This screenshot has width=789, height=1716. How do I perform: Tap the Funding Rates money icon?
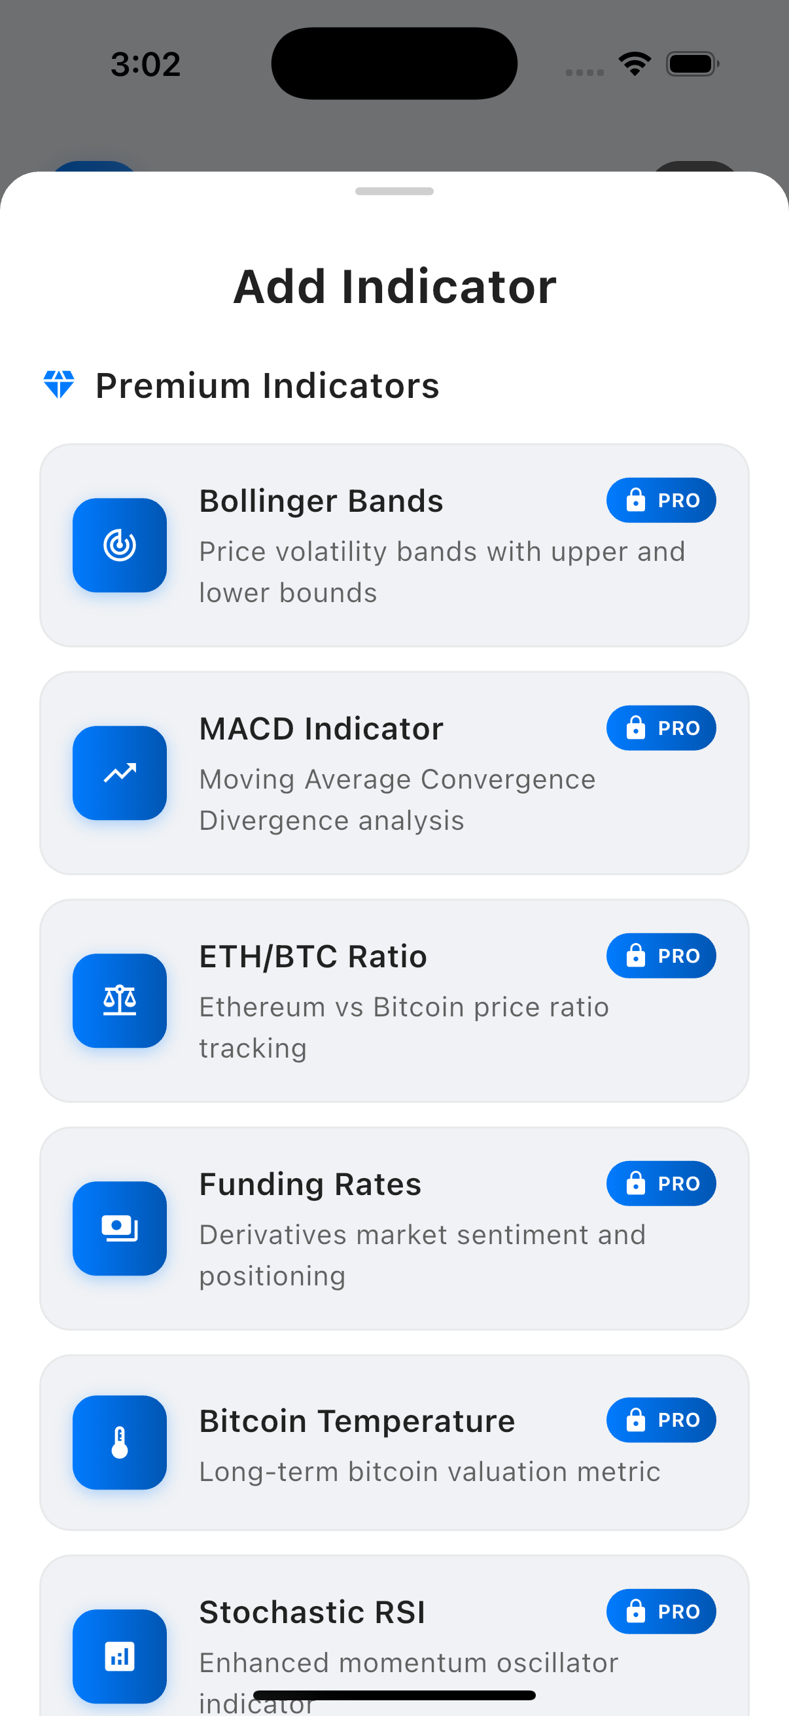[120, 1228]
